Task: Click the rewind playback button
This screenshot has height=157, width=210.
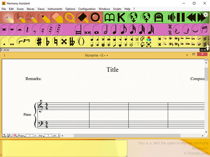Action: tap(191, 18)
